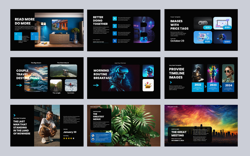Click the blue chevron below Provide Timeline Images
250x156 pixels.
point(171,82)
